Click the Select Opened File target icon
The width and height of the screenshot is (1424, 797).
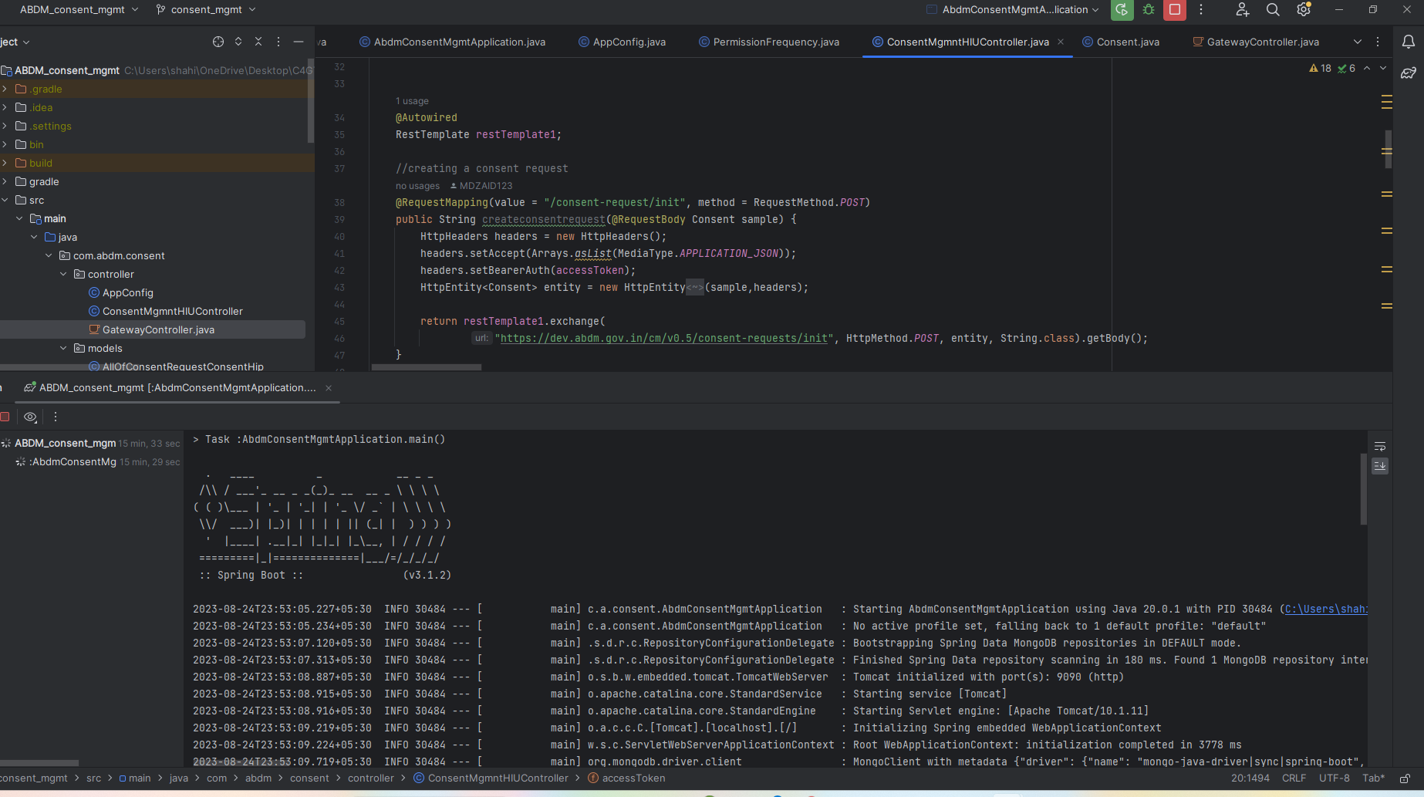coord(218,42)
